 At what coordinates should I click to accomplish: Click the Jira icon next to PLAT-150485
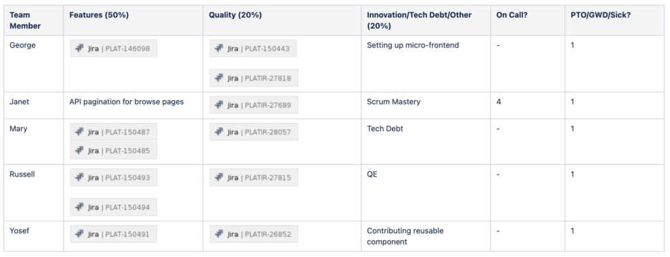click(x=79, y=150)
